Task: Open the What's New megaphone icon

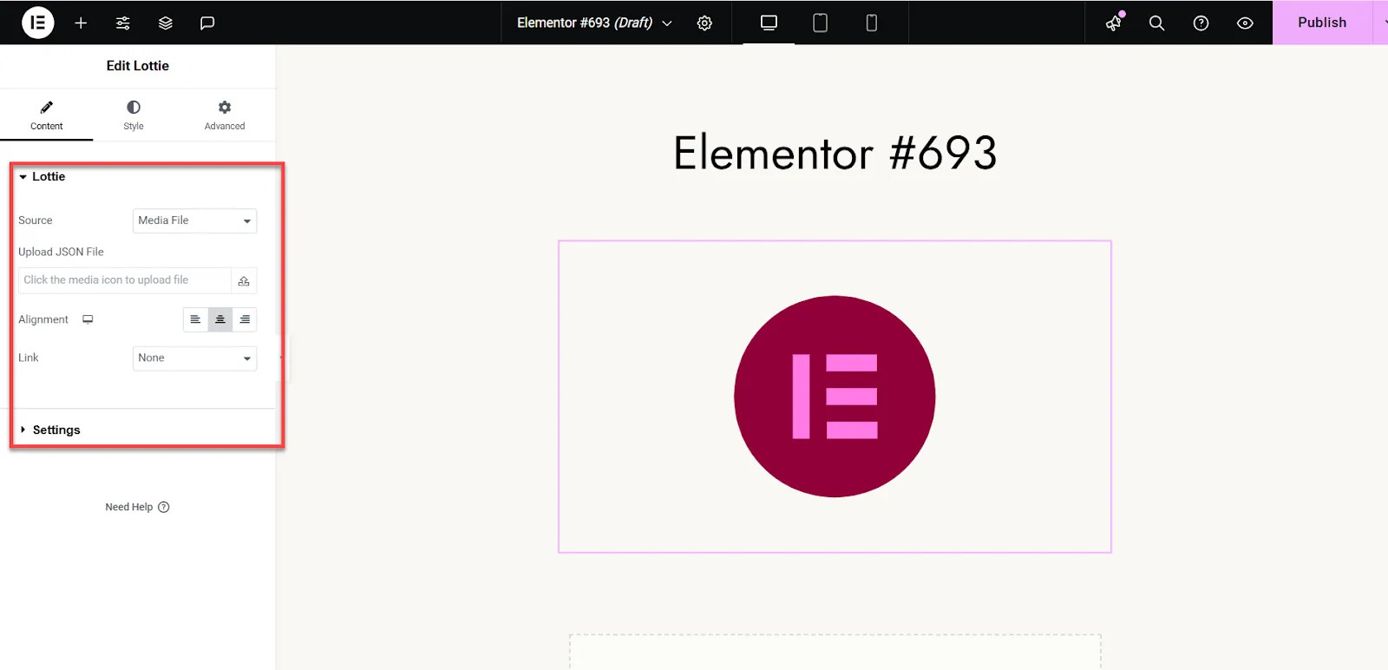Action: [x=1114, y=23]
